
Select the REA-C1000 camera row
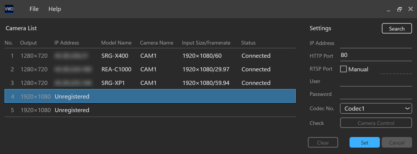coord(150,69)
